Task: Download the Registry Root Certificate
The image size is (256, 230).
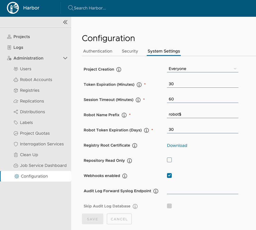Action: tap(177, 146)
